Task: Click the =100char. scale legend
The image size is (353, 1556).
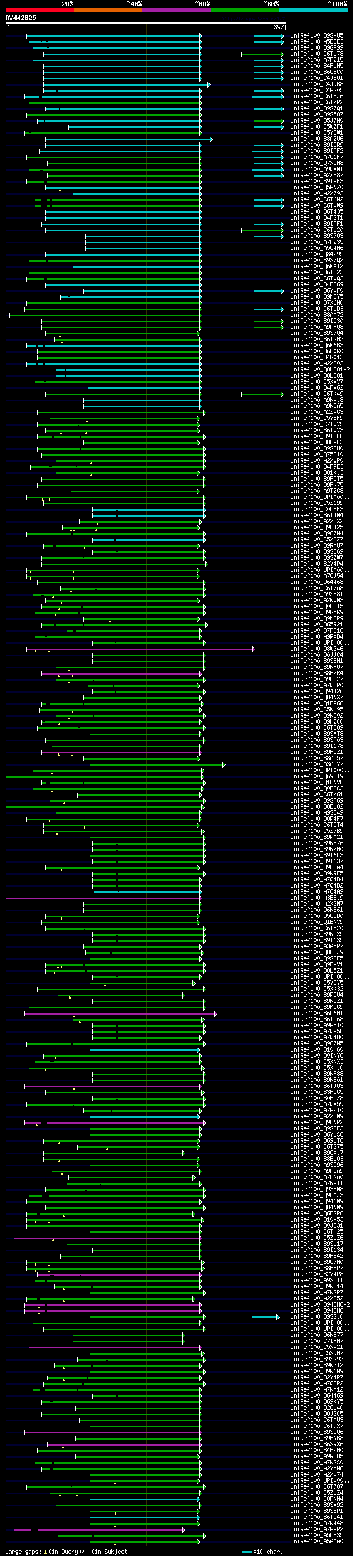Action: pos(263,1552)
